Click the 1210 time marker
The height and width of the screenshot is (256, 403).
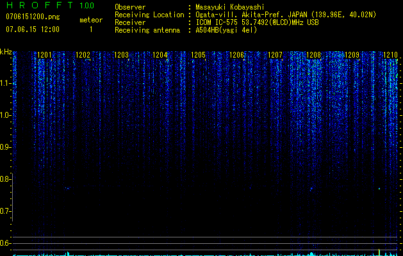390,54
